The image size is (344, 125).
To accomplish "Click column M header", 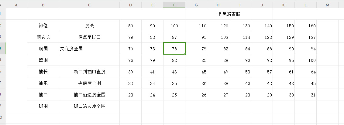I will (327, 5).
